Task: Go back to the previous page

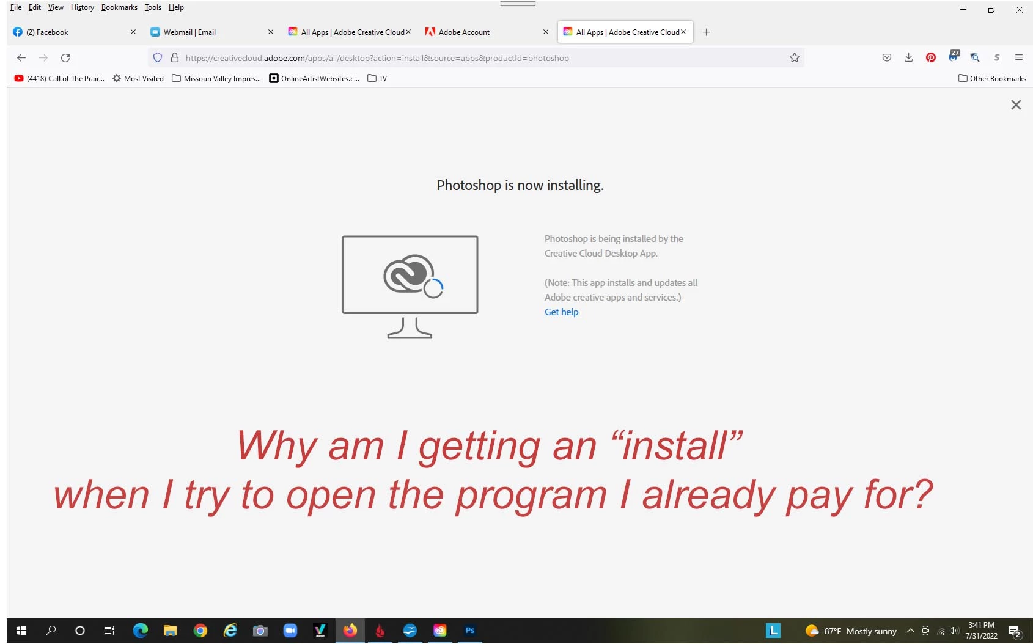Action: [x=21, y=58]
